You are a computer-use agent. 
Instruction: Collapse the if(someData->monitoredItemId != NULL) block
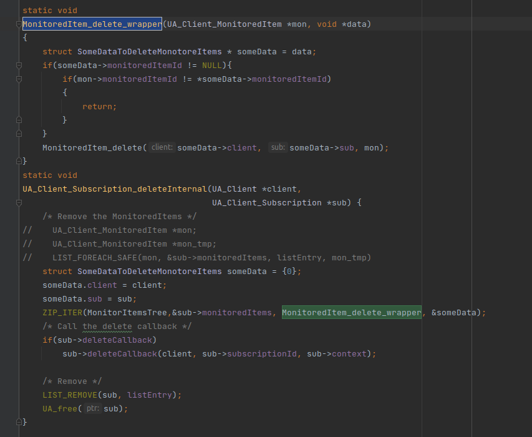19,66
